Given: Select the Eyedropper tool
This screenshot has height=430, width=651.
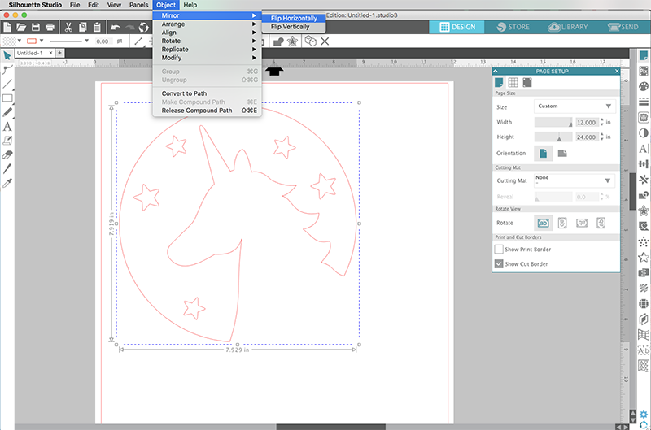Looking at the screenshot, I should tap(7, 183).
